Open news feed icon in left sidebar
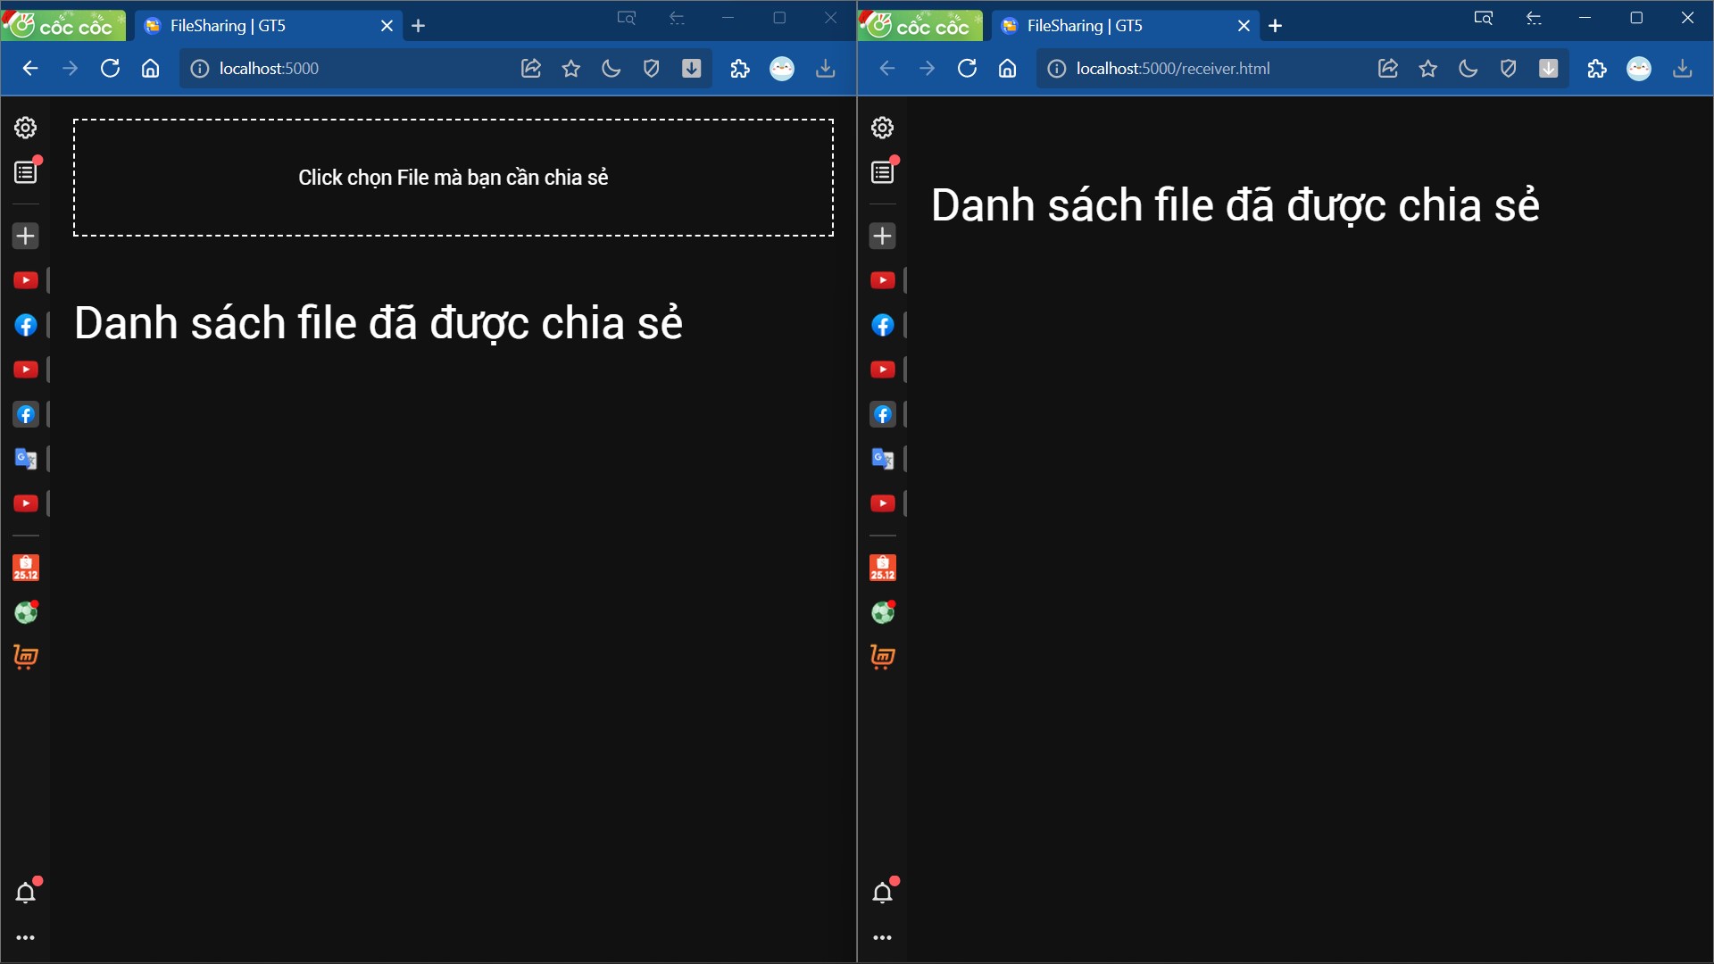This screenshot has width=1714, height=964. pyautogui.click(x=26, y=172)
